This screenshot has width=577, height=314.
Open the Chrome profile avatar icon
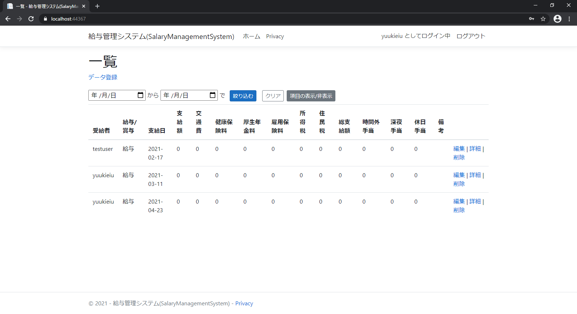click(558, 19)
